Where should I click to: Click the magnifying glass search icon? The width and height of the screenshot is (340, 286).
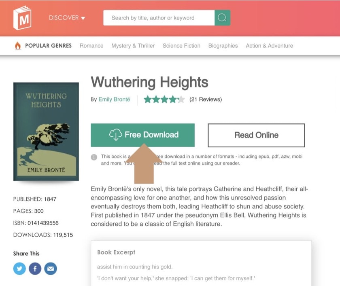(222, 17)
